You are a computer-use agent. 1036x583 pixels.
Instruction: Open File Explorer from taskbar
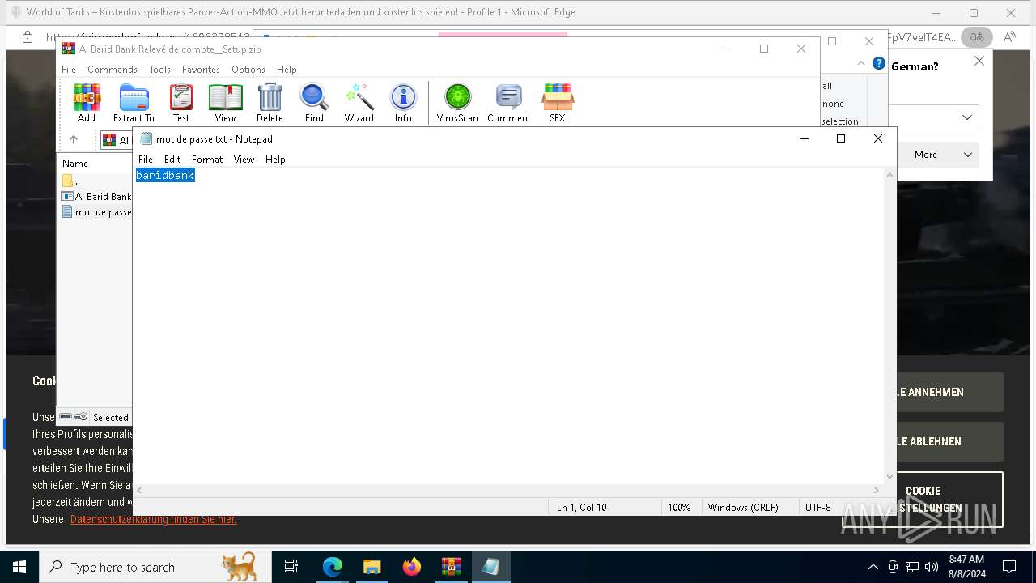pyautogui.click(x=372, y=567)
